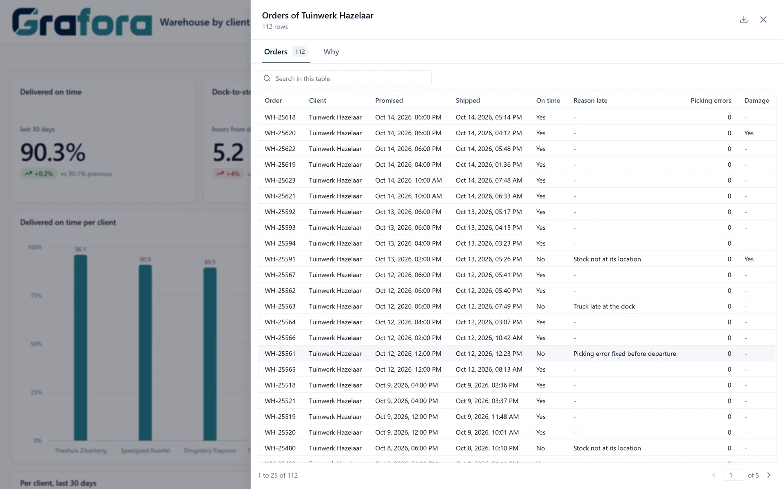Select order WH-25618 cell
This screenshot has height=489, width=783.
[280, 117]
